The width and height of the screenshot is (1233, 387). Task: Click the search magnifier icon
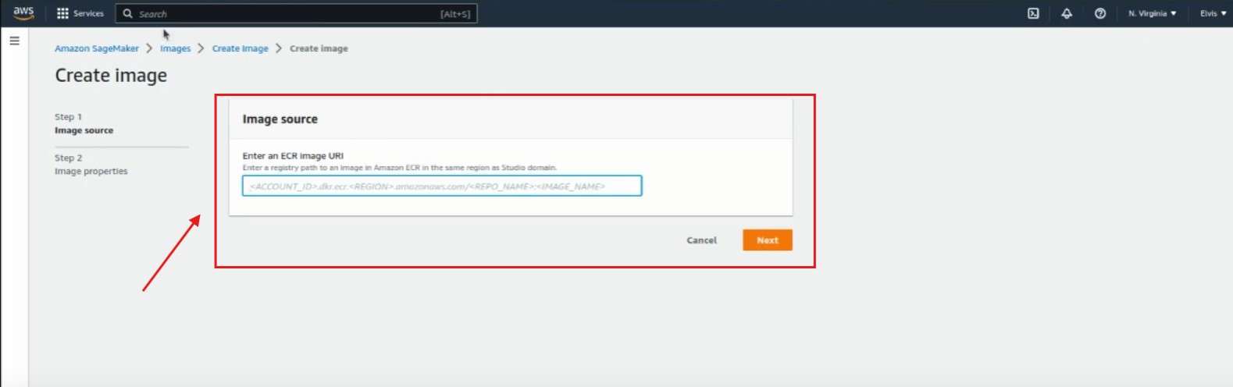point(128,13)
